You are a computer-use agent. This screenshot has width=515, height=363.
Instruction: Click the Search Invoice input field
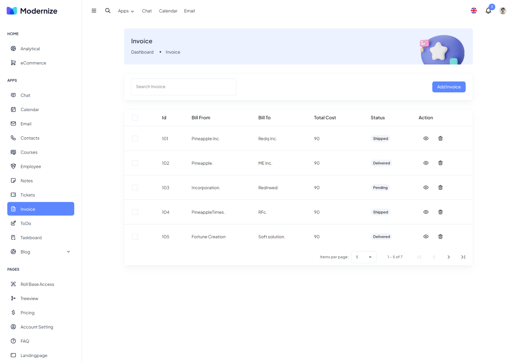(184, 87)
